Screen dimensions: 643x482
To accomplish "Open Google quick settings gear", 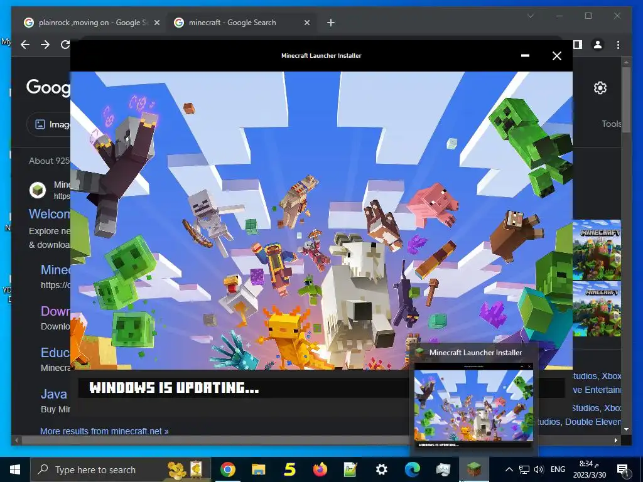I will pyautogui.click(x=600, y=88).
